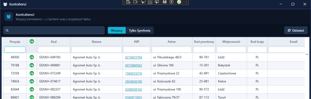Select address ul. Główna 180
This screenshot has width=311, height=99.
[172, 65]
